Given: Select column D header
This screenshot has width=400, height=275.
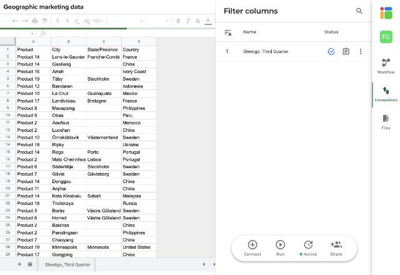Looking at the screenshot, I should tap(139, 42).
